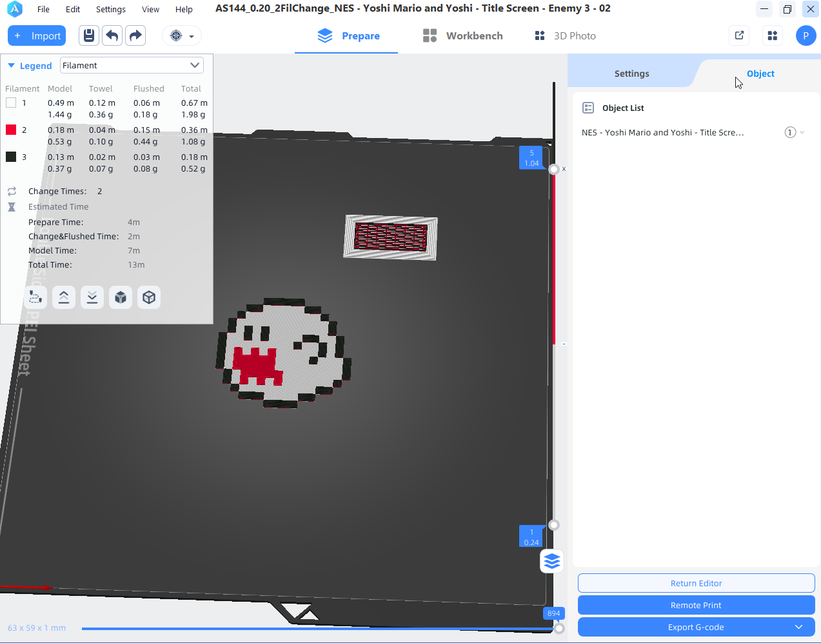Click the stacked layers view icon
The height and width of the screenshot is (643, 821).
551,561
